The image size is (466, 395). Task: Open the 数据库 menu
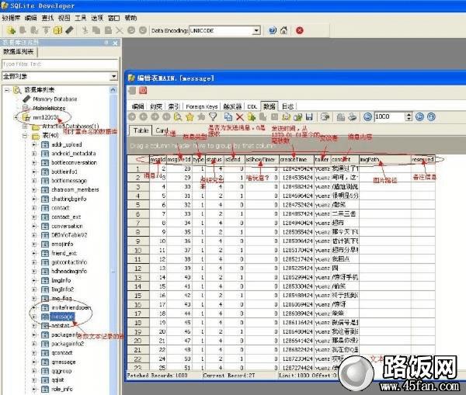click(x=11, y=18)
